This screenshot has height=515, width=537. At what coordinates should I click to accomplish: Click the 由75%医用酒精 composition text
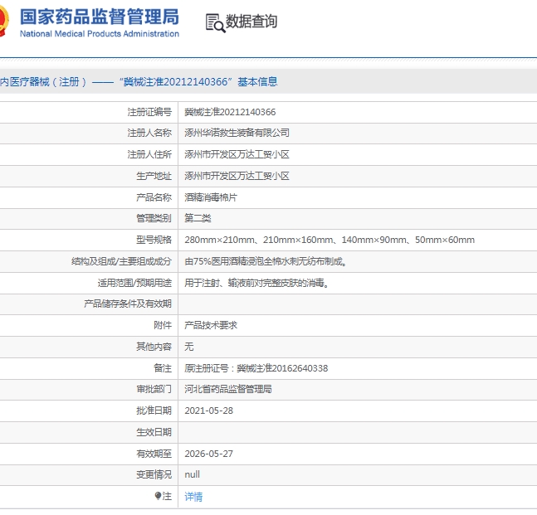[x=266, y=261]
